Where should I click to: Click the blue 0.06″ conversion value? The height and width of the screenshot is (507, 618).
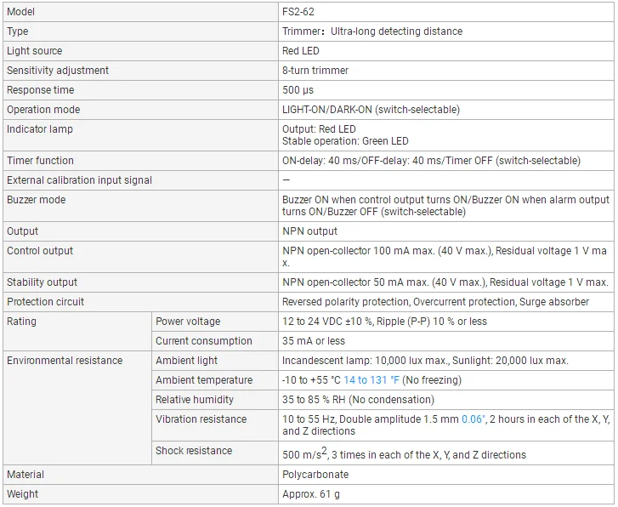[x=473, y=419]
